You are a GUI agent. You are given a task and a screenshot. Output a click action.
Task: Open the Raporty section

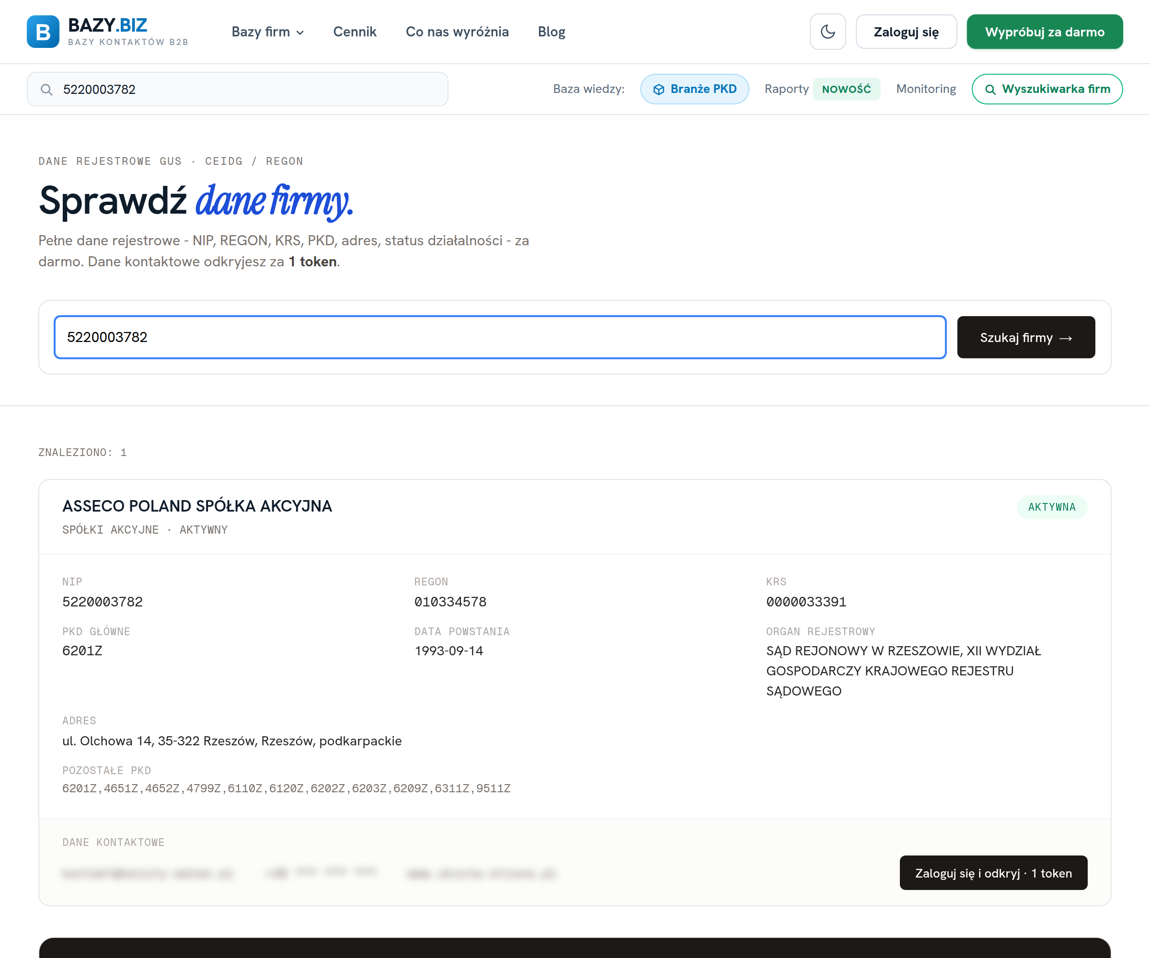(786, 89)
